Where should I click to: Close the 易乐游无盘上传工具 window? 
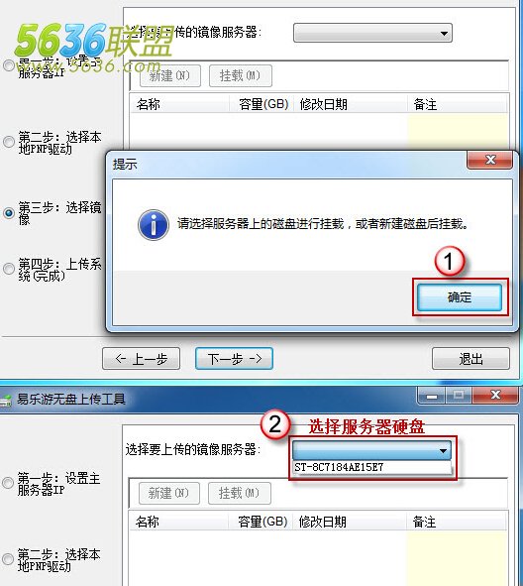[x=495, y=395]
